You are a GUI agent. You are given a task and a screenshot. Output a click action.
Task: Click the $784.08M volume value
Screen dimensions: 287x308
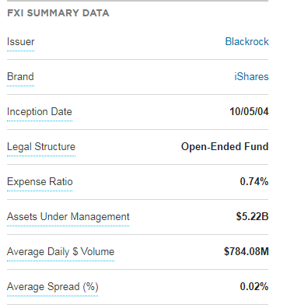pyautogui.click(x=247, y=252)
